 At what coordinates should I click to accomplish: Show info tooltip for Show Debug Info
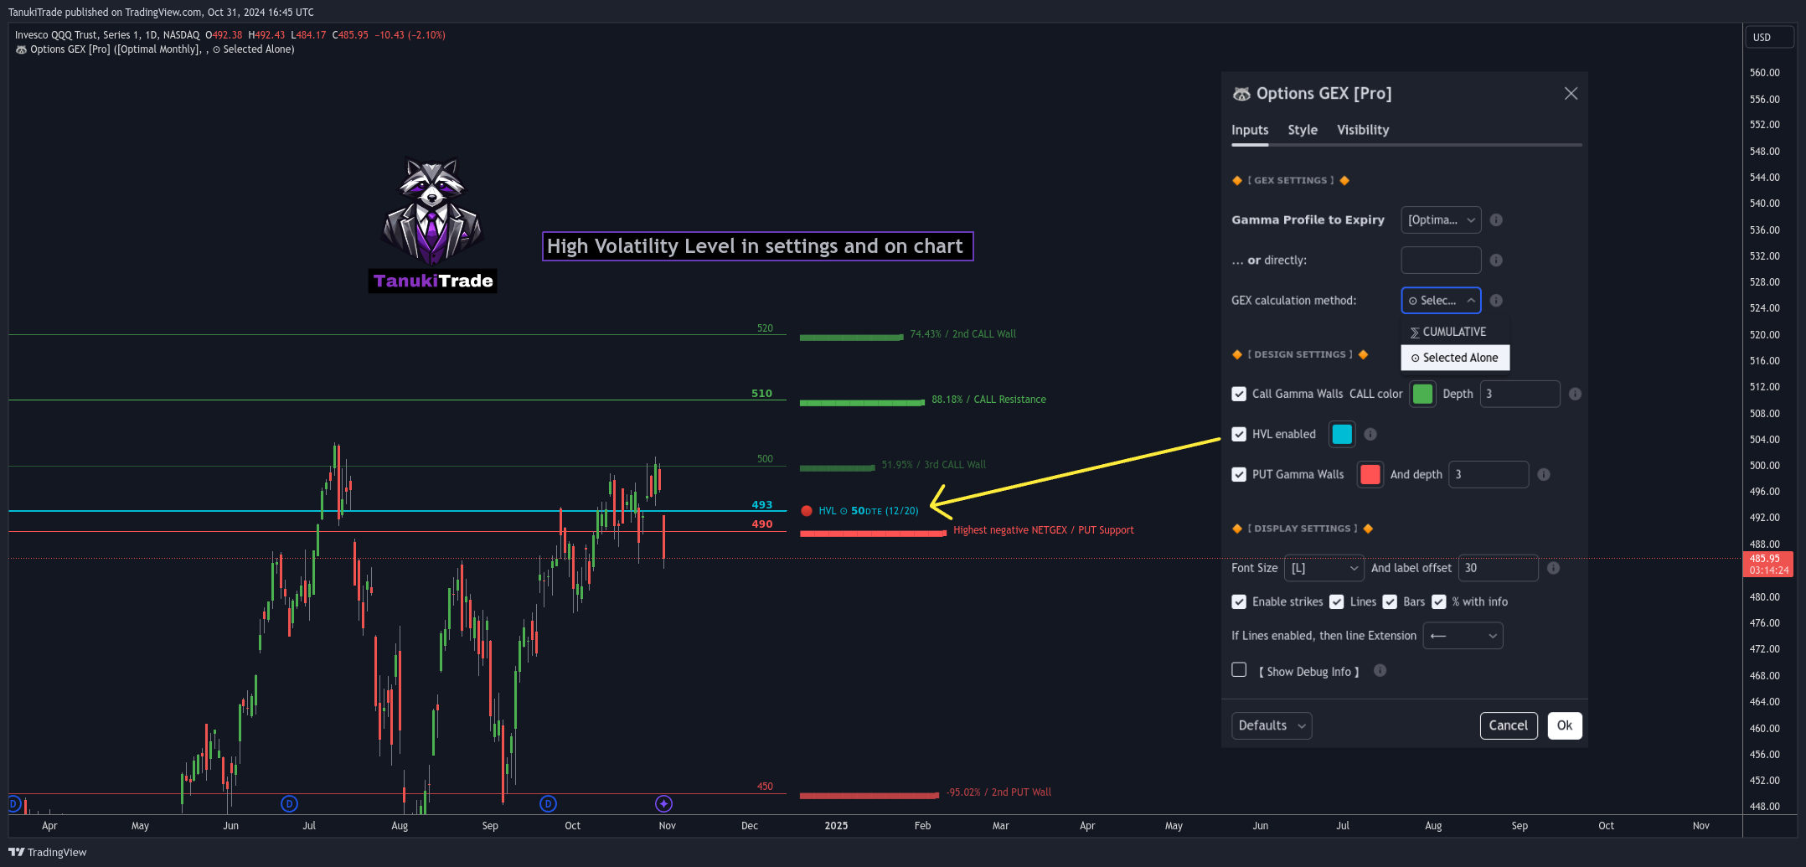coord(1380,670)
